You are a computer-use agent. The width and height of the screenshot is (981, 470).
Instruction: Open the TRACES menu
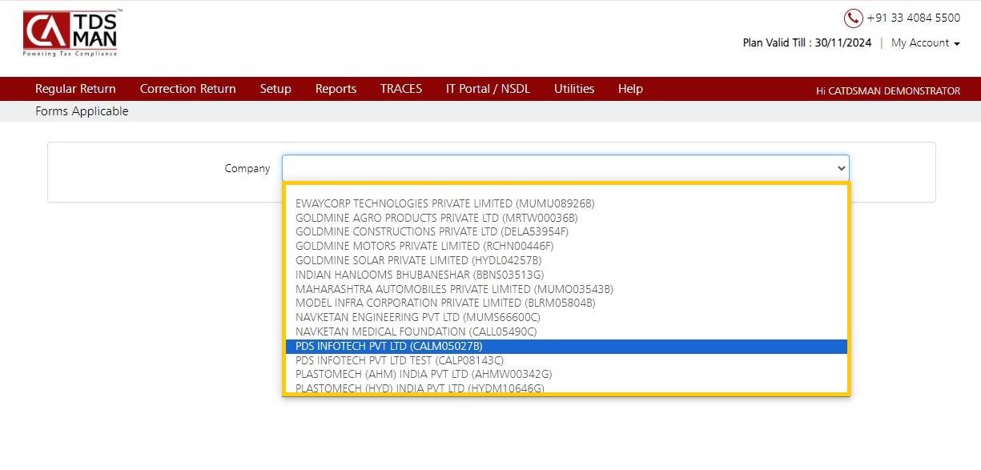click(x=401, y=89)
